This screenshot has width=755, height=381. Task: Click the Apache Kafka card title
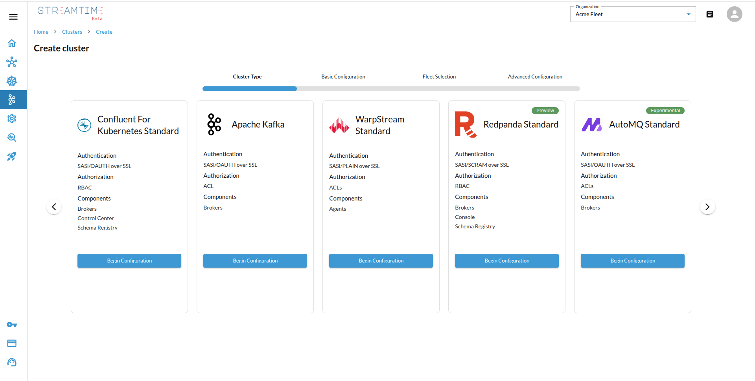pyautogui.click(x=258, y=124)
